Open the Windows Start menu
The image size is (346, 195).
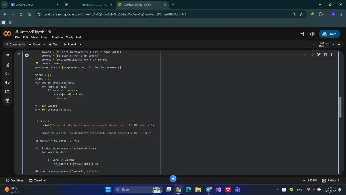[x=108, y=190]
